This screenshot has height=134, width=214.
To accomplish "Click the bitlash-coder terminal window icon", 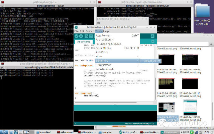I will [100, 2].
